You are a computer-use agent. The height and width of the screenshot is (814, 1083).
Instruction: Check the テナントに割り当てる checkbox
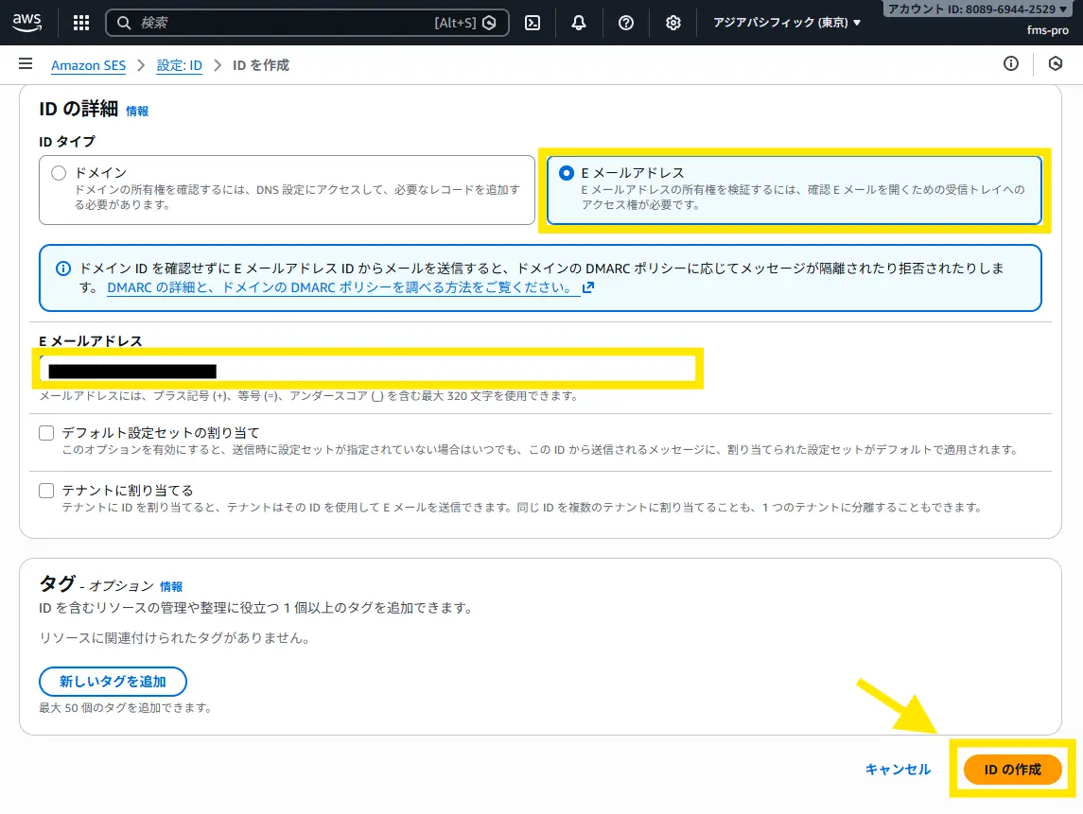[x=46, y=491]
